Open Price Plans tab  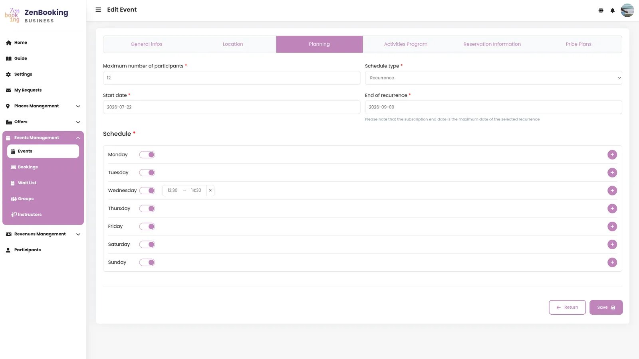[579, 44]
